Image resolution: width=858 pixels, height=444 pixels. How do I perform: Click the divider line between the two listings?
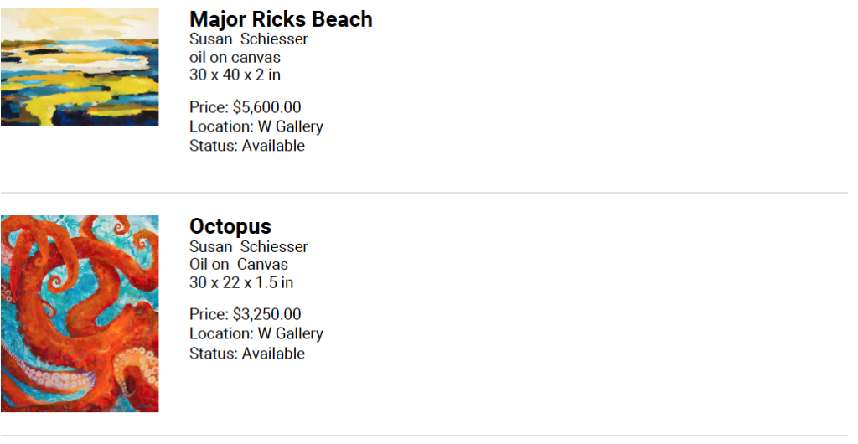pos(425,193)
